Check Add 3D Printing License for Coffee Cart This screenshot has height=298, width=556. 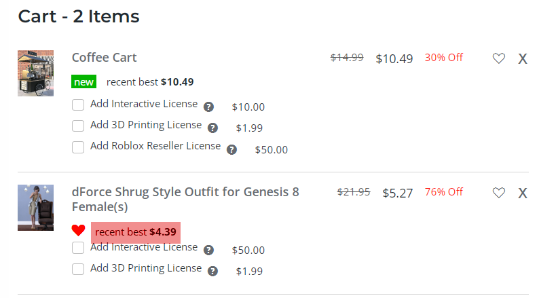(78, 126)
